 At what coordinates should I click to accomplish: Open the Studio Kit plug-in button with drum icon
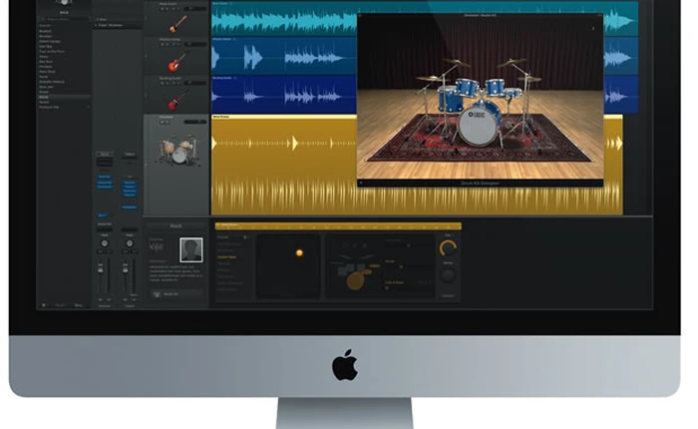click(176, 294)
